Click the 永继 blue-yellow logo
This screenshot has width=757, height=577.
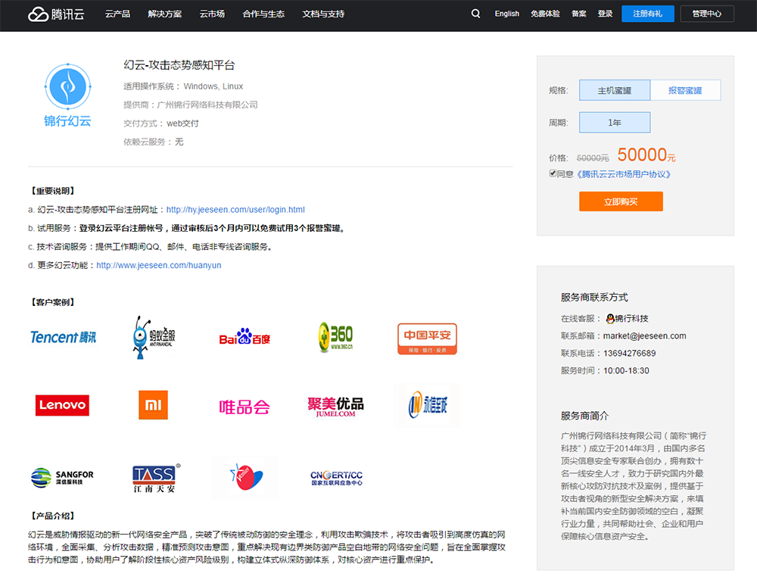pyautogui.click(x=427, y=404)
